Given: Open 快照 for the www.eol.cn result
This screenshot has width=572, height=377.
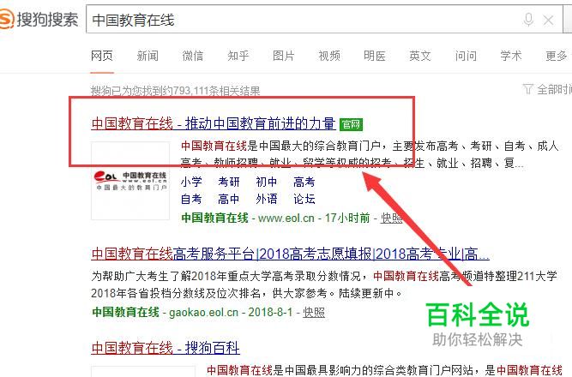Looking at the screenshot, I should click(391, 218).
